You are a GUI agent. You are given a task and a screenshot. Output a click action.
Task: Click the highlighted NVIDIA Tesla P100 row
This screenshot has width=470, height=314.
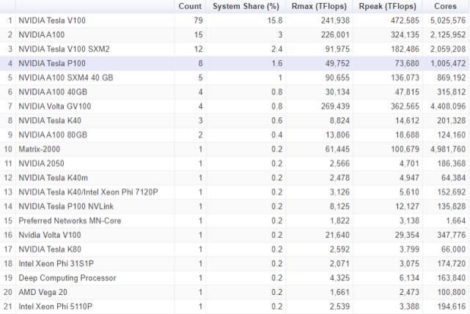[235, 64]
